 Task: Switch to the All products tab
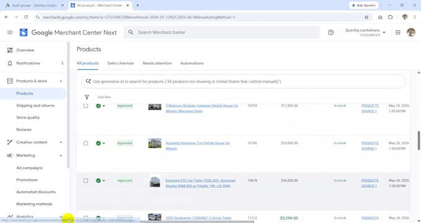pos(87,63)
